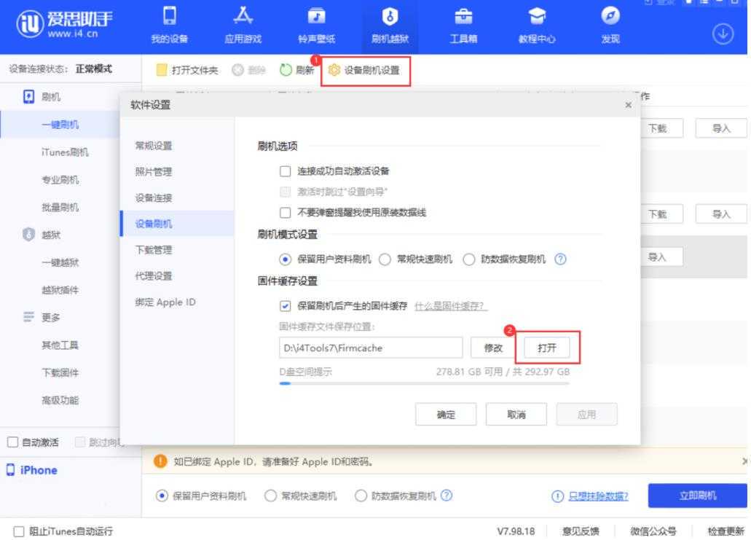
Task: Switch to 下载管理 settings tab
Action: click(154, 250)
